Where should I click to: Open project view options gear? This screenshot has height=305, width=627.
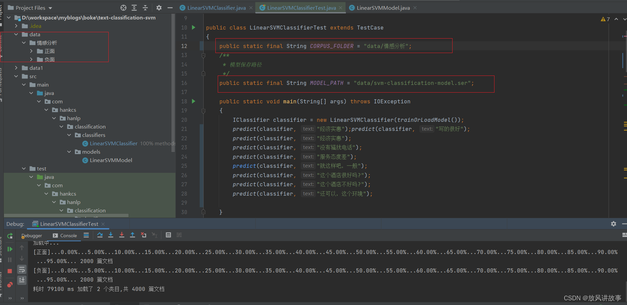click(x=159, y=8)
